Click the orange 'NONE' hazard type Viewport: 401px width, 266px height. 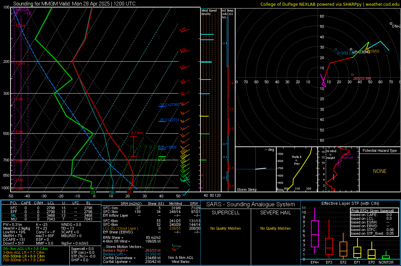point(380,171)
